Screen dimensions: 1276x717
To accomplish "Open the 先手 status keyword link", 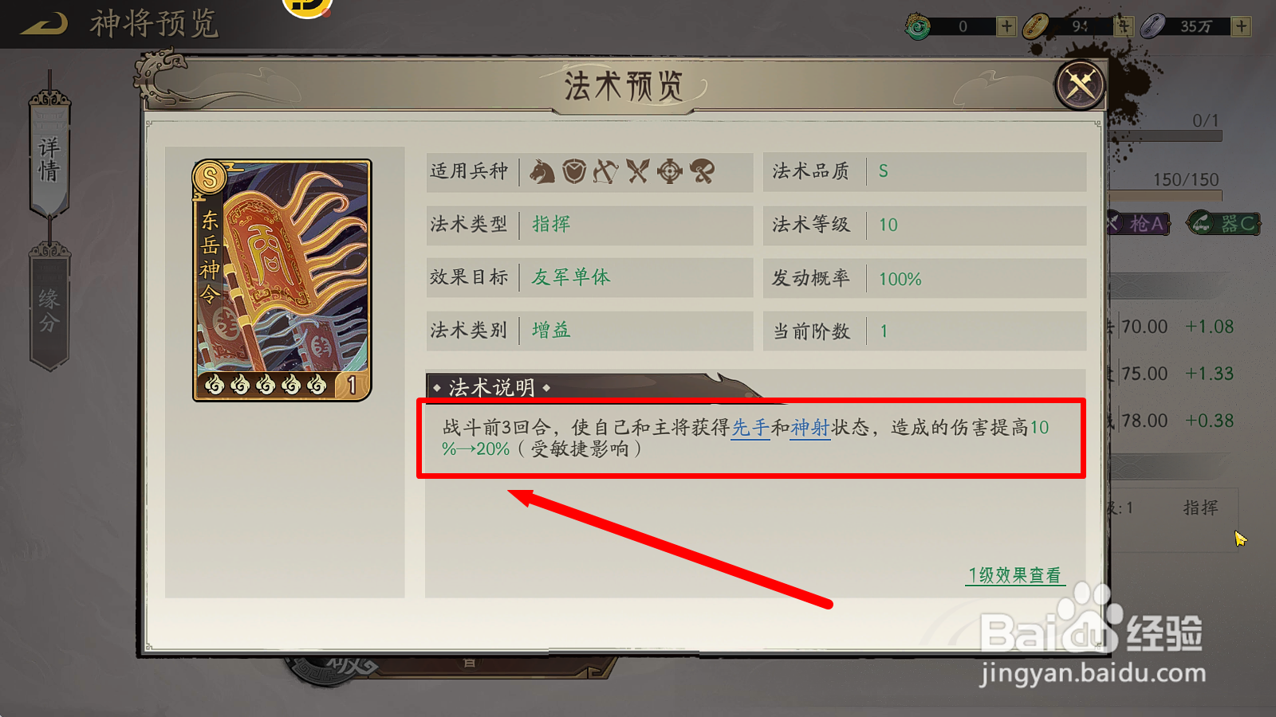I will (750, 428).
